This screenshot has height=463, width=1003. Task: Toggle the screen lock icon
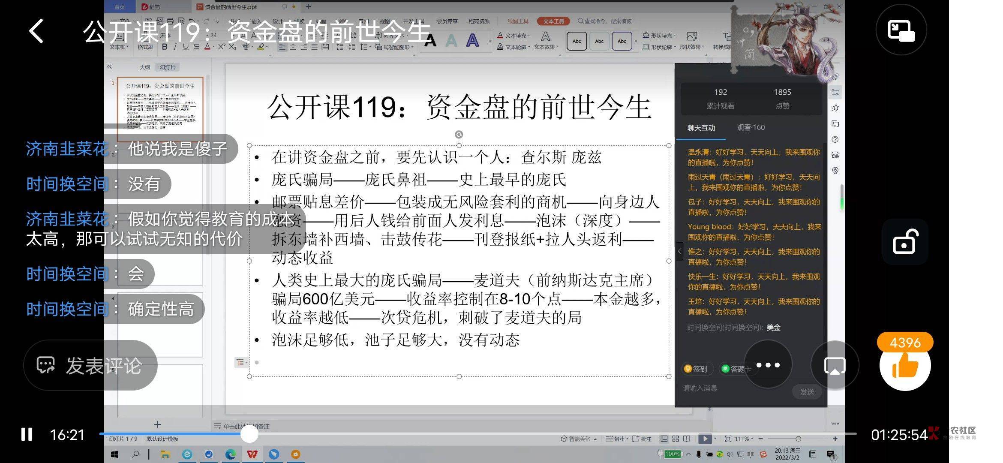pos(905,241)
